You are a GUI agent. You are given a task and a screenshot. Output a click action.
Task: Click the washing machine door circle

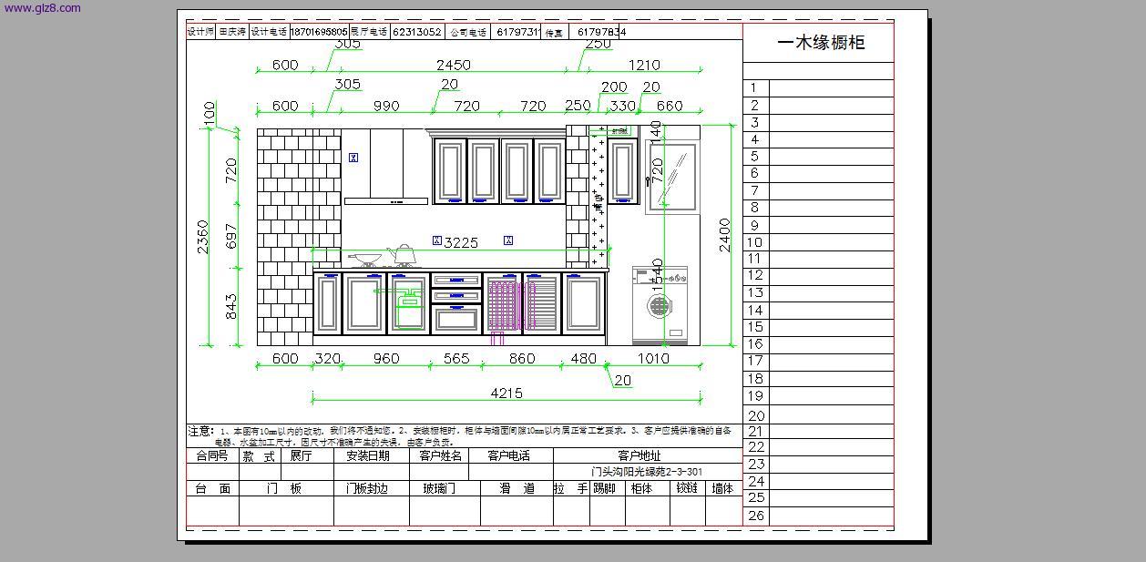point(660,305)
